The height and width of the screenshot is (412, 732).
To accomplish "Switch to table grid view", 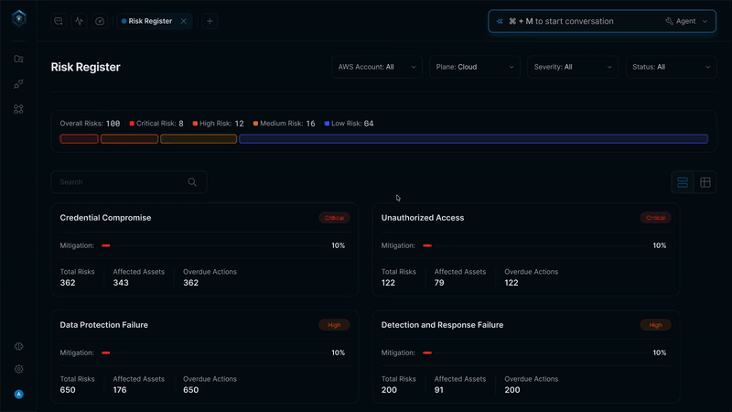I will click(x=705, y=182).
